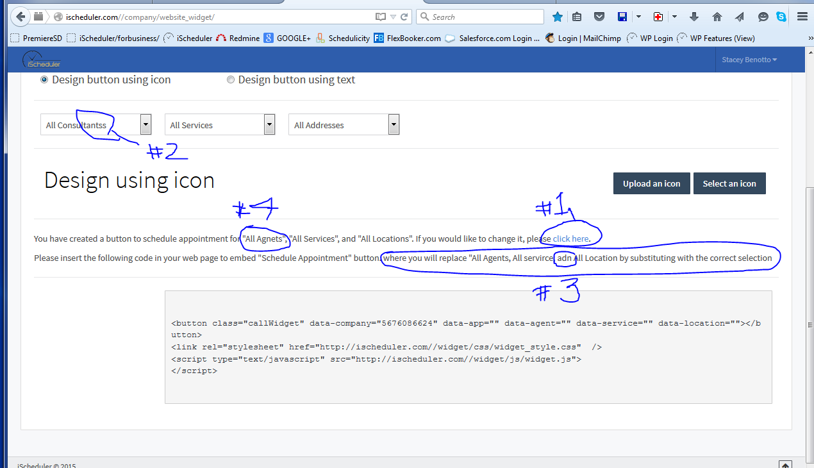
Task: Show URL history dropdown in address bar
Action: point(394,17)
